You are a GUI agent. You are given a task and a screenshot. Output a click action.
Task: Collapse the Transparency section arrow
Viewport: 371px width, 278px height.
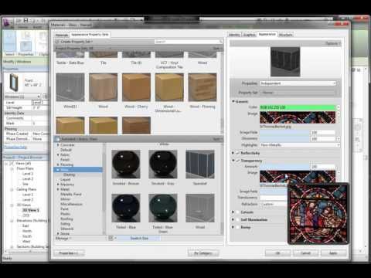click(x=233, y=161)
